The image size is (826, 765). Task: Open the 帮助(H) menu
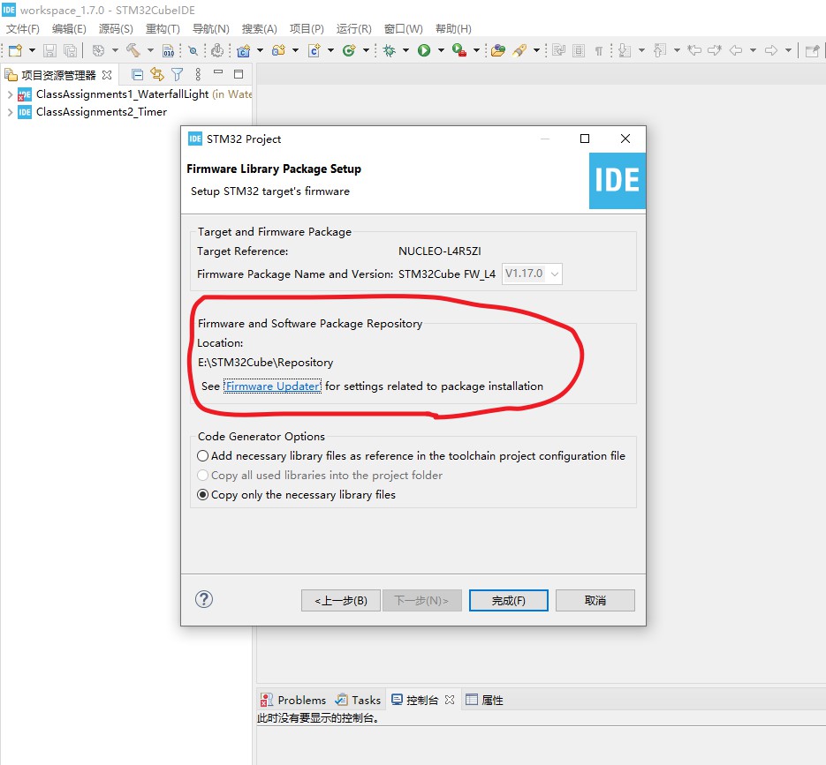pyautogui.click(x=453, y=29)
